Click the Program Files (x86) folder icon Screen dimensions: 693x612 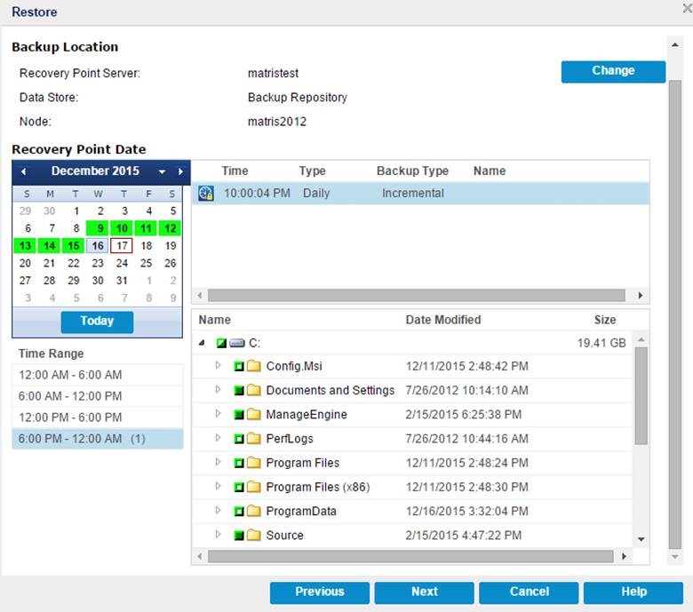point(254,487)
